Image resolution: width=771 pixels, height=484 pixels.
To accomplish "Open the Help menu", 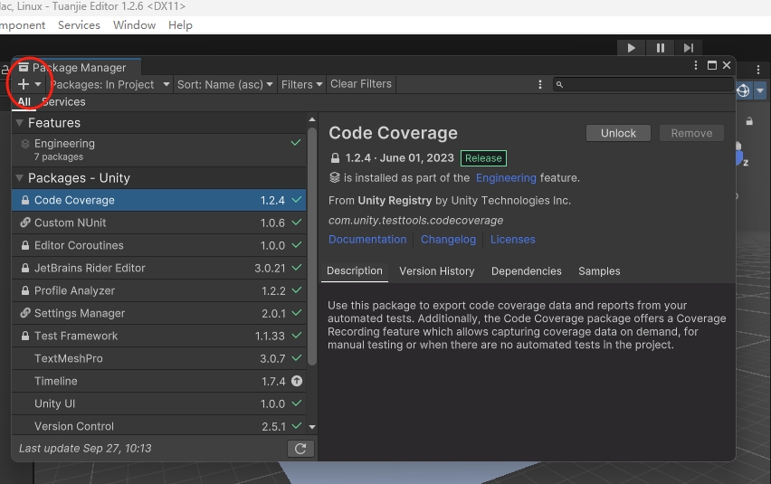I will [180, 25].
